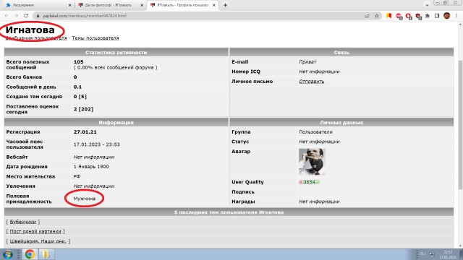Open the 'Пост одной картинки' topic
This screenshot has height=260, width=463.
(x=35, y=231)
